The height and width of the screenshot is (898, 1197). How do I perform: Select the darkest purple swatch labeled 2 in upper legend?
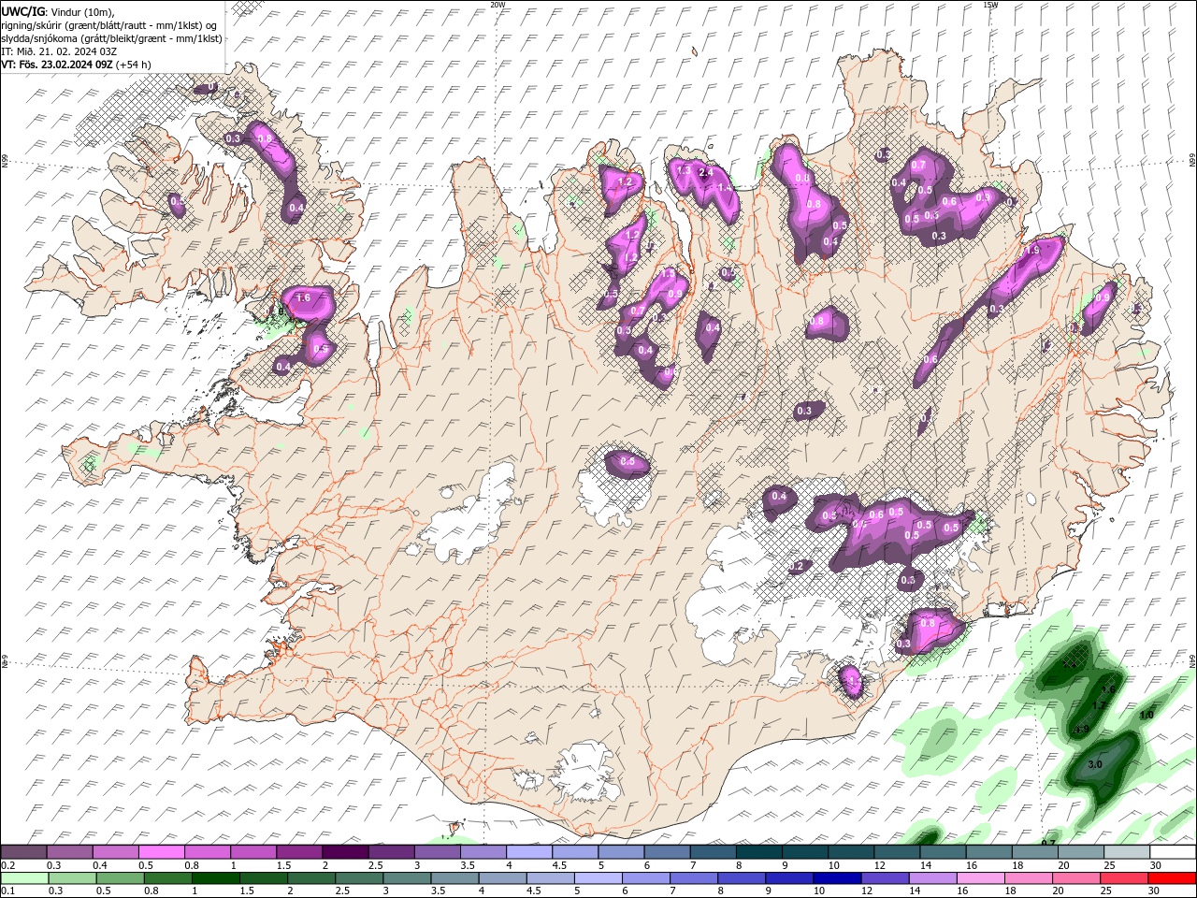[x=344, y=852]
